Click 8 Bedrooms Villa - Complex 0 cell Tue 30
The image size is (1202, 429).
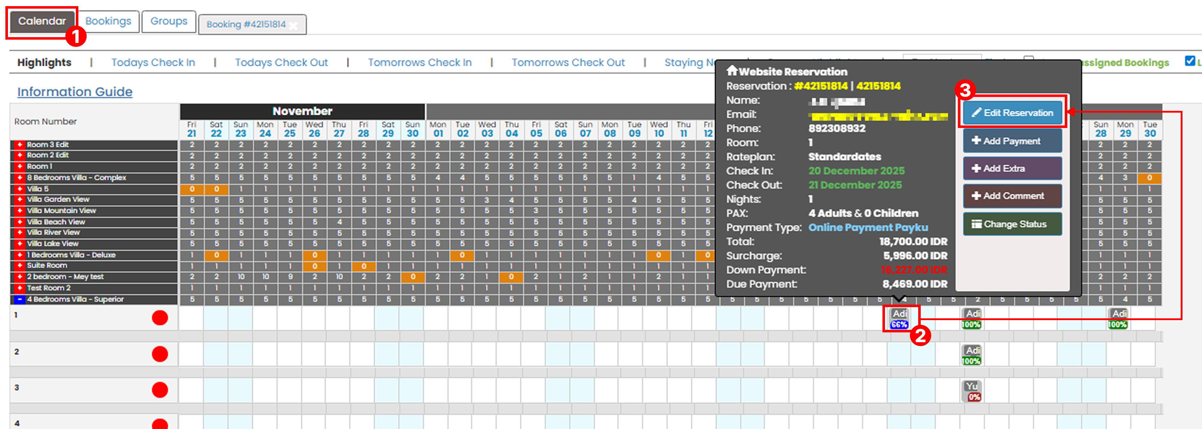pos(1150,178)
